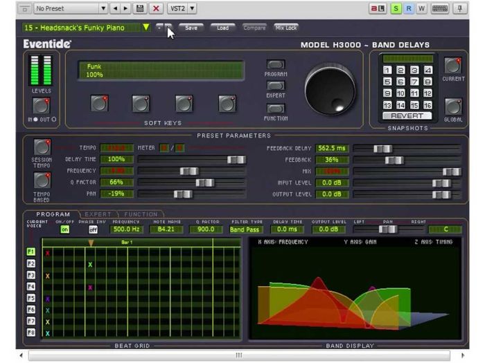Toggle the R read automation button
This screenshot has width=485, height=363.
coord(409,8)
